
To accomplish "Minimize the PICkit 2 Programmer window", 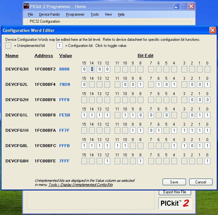I will click(176, 6).
